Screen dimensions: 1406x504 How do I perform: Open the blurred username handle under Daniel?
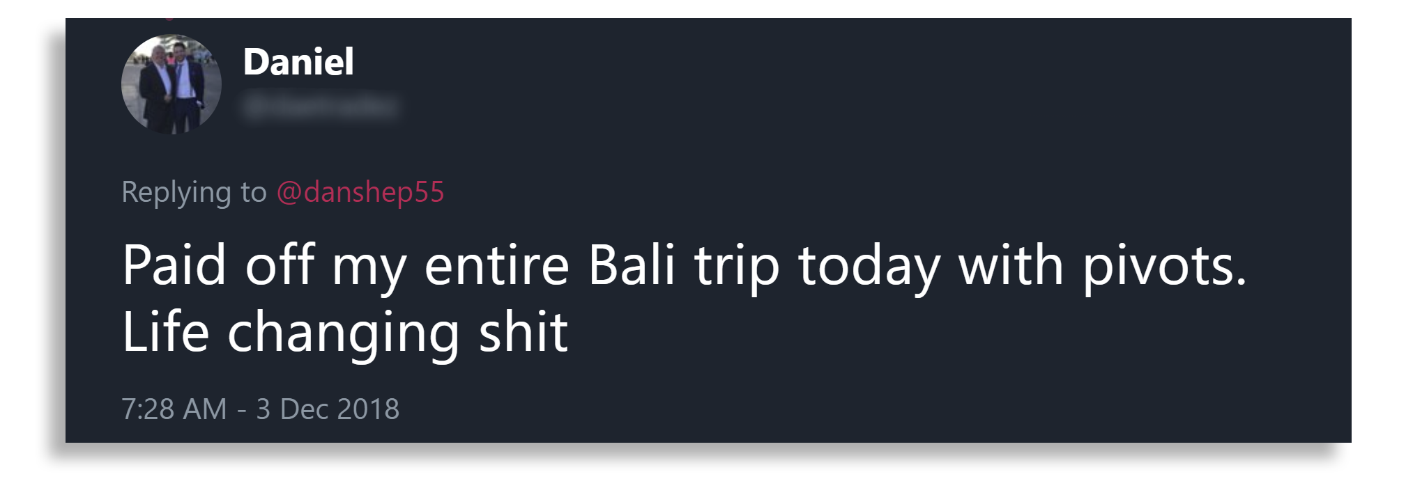click(x=320, y=107)
